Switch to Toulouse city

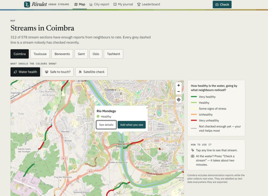tap(40, 54)
